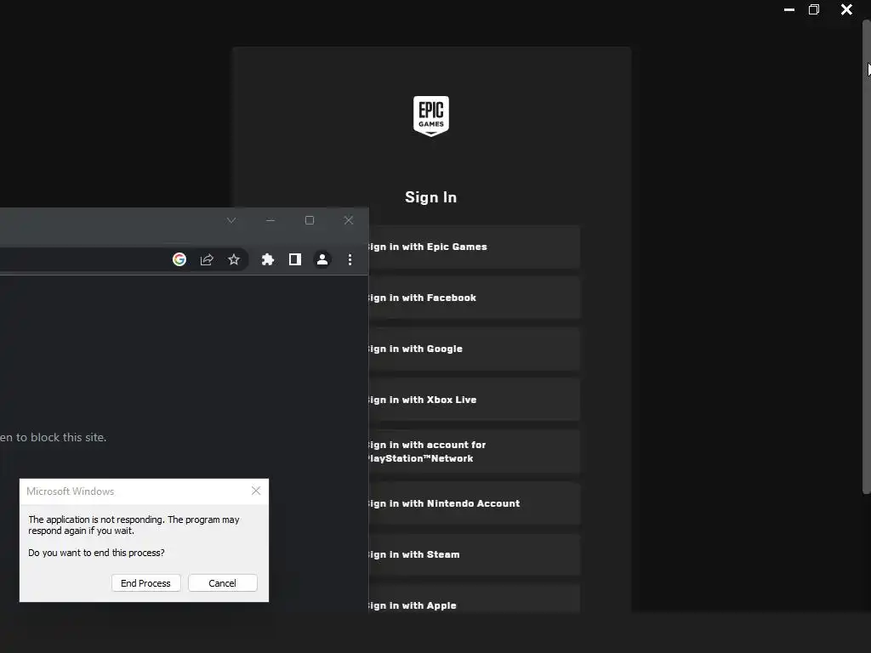Click the 'to block this site.' text
Viewport: 871px width, 653px height.
[x=61, y=438]
